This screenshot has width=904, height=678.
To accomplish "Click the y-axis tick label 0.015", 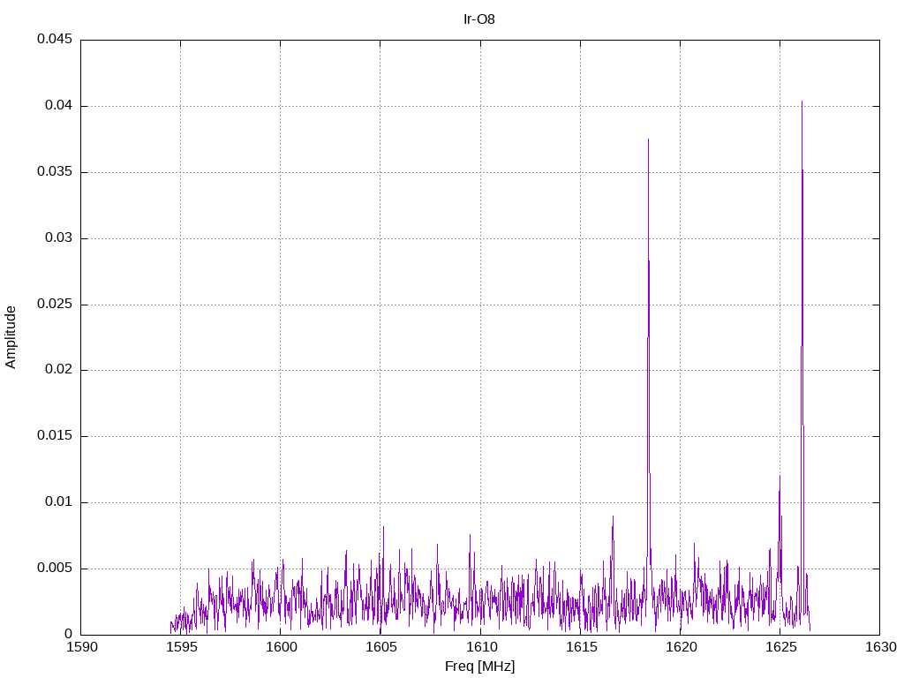I will point(55,436).
